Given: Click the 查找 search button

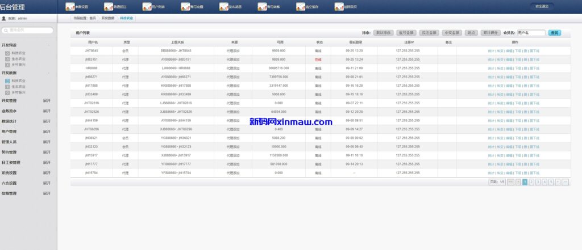Looking at the screenshot, I should [x=555, y=33].
